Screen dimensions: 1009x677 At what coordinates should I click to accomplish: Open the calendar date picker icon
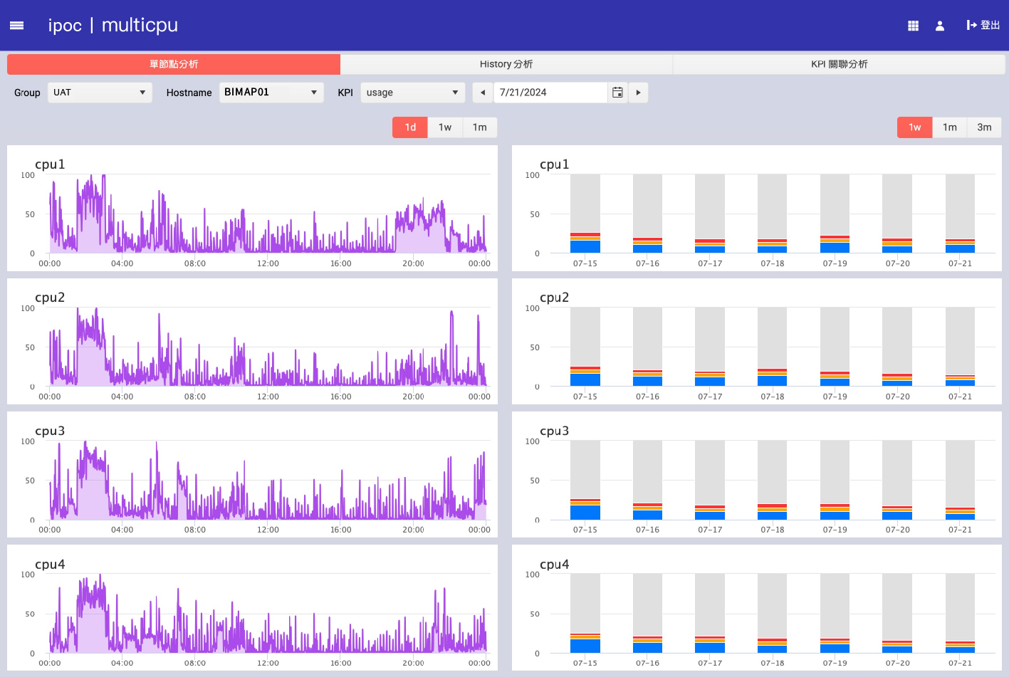[617, 93]
